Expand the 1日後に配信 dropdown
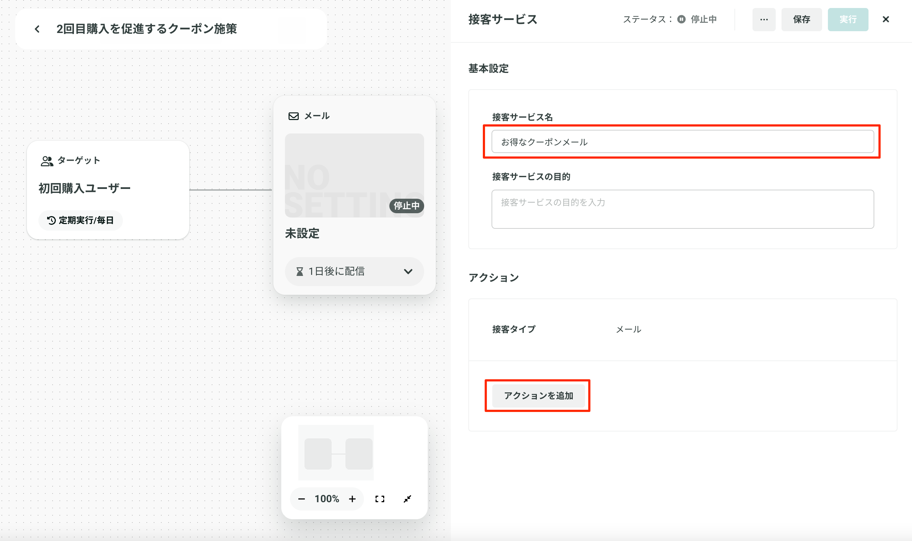This screenshot has width=912, height=541. pyautogui.click(x=354, y=271)
